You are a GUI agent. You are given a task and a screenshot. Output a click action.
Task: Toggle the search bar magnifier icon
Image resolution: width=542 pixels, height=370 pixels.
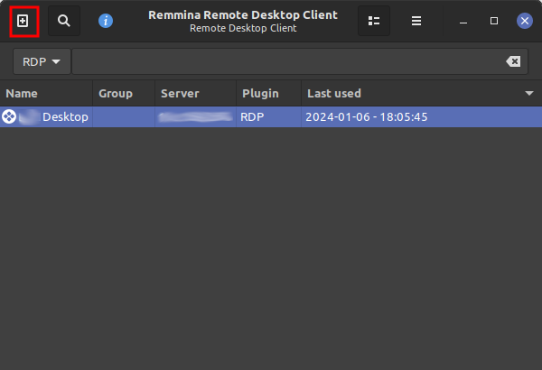click(x=64, y=21)
